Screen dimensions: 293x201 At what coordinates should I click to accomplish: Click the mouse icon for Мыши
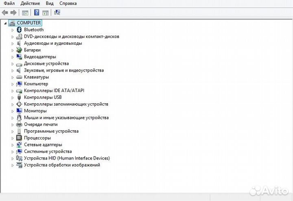19,118
